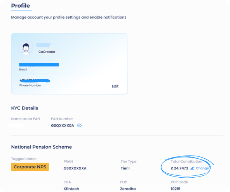The width and height of the screenshot is (230, 192).
Task: Click the Tier I value
Action: coord(125,168)
